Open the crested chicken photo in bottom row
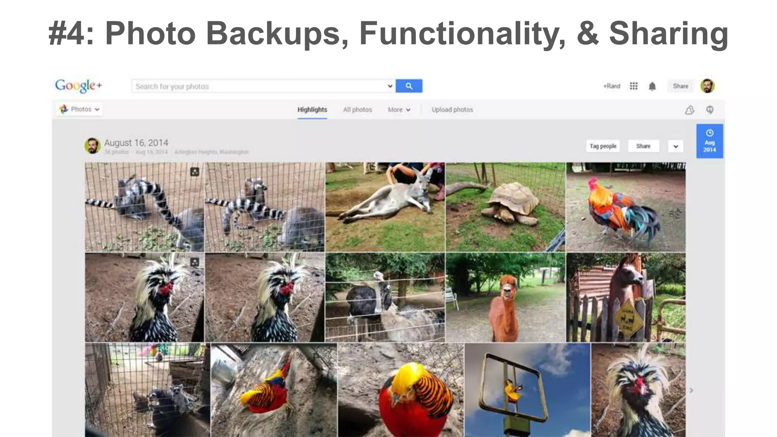This screenshot has width=777, height=437. [639, 390]
